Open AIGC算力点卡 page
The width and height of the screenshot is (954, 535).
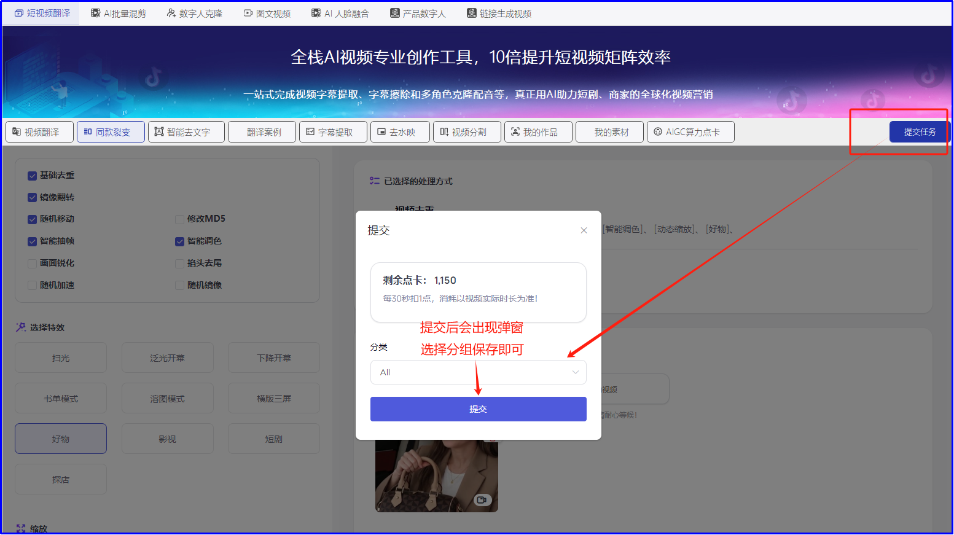[x=690, y=132]
